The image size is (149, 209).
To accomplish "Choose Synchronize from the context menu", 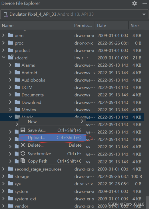I will 52,154.
